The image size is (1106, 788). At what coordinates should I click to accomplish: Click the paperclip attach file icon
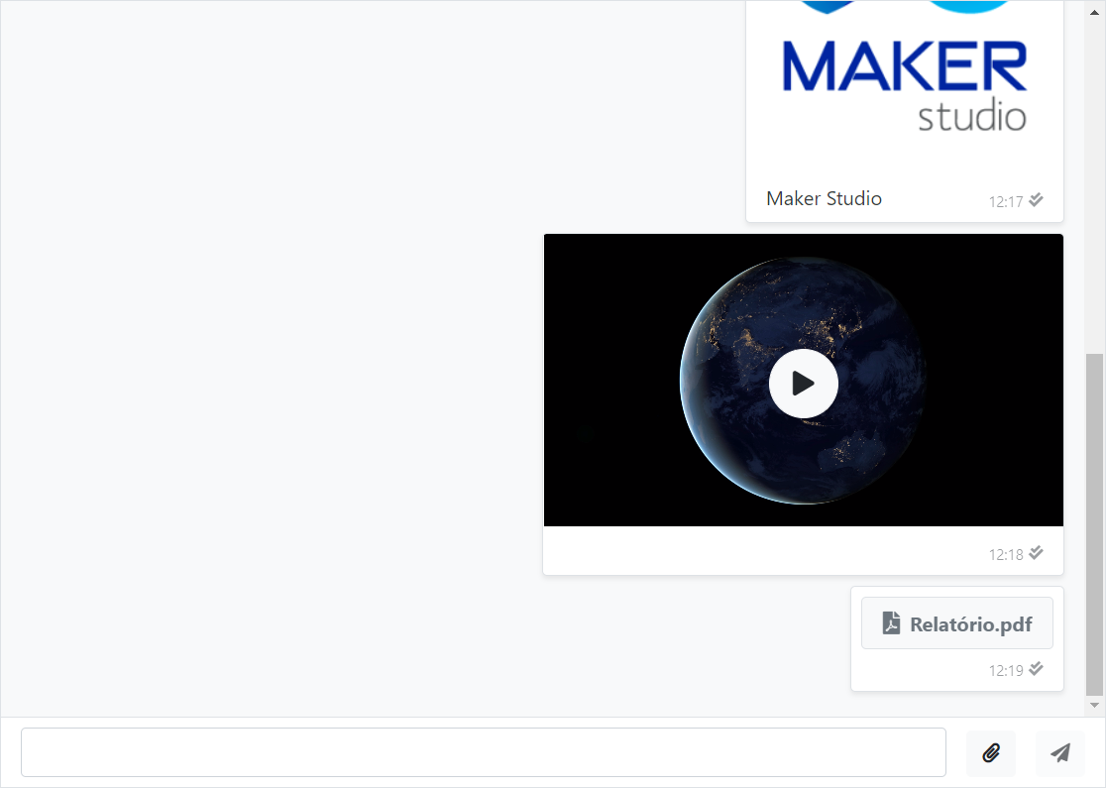pos(990,753)
